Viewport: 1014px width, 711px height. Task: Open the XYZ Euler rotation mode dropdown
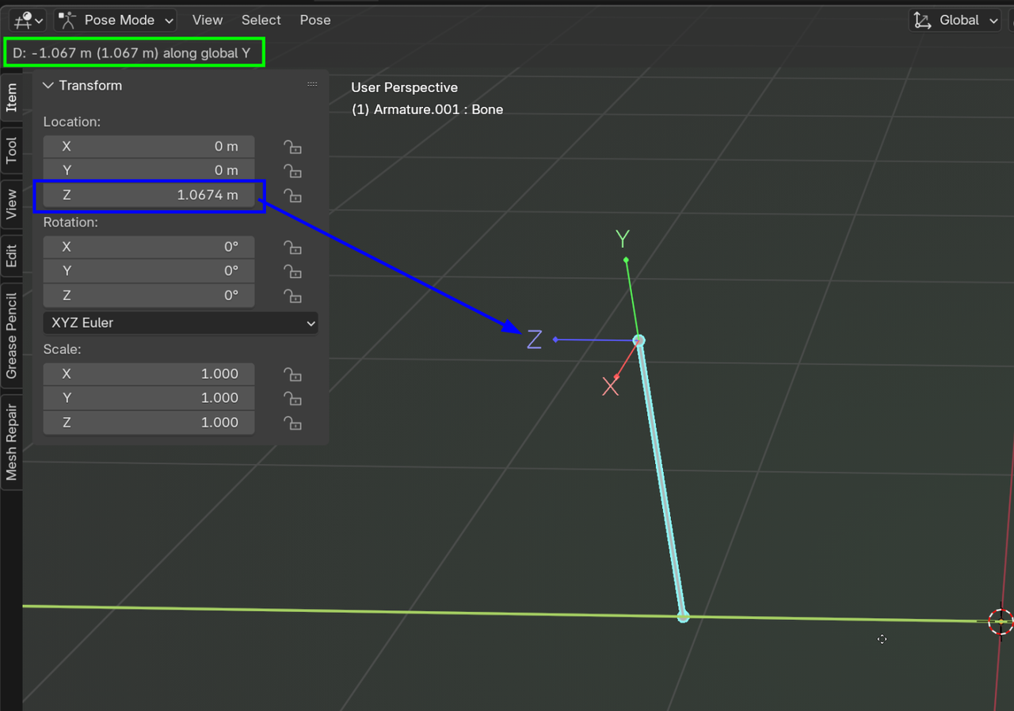pos(181,323)
